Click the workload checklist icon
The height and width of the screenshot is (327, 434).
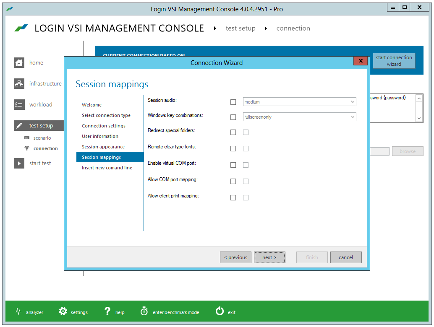click(19, 104)
